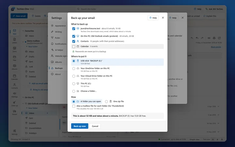
Task: Pick A folder you can open format
Action: tap(73, 102)
